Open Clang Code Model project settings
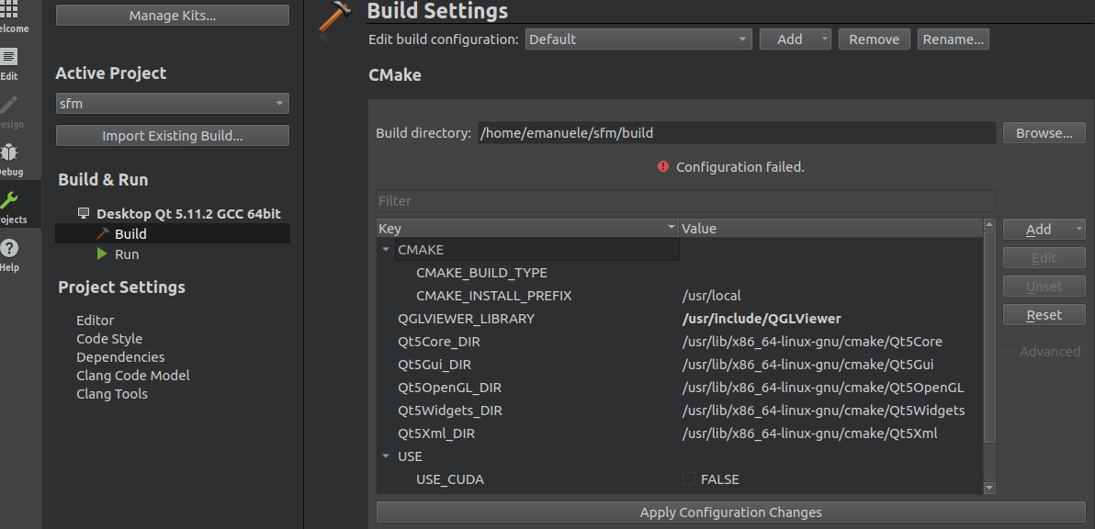The height and width of the screenshot is (529, 1095). pos(133,376)
